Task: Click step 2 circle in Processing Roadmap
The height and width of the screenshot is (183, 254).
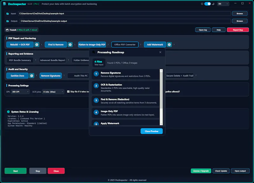Action: click(96, 86)
